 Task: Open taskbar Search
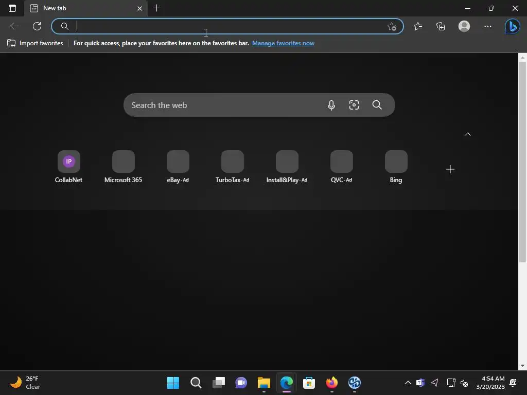[196, 383]
